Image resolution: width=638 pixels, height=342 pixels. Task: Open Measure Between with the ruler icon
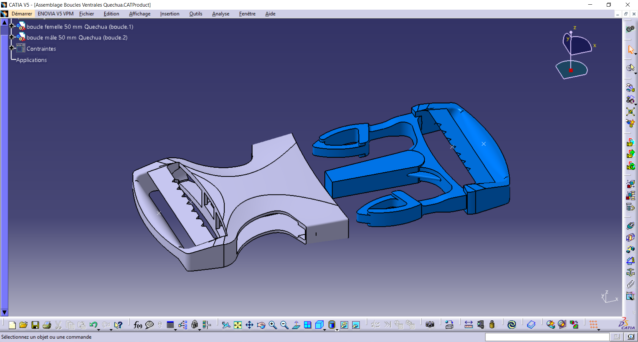click(469, 325)
